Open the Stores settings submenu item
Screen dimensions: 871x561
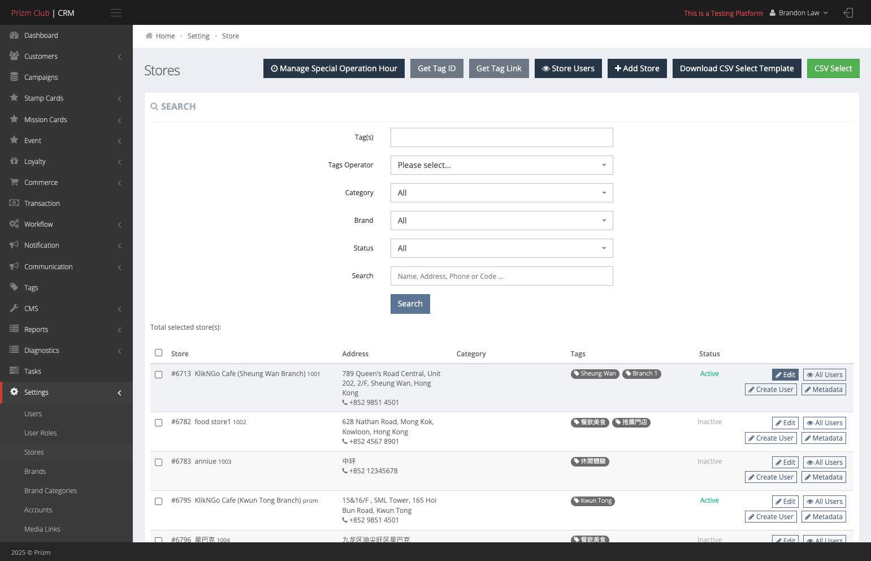tap(66, 452)
